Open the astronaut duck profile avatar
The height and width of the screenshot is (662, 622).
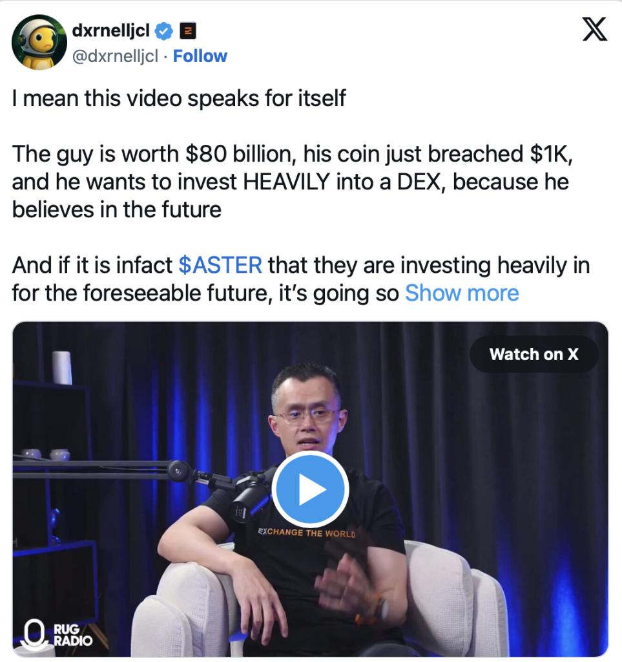[x=39, y=42]
